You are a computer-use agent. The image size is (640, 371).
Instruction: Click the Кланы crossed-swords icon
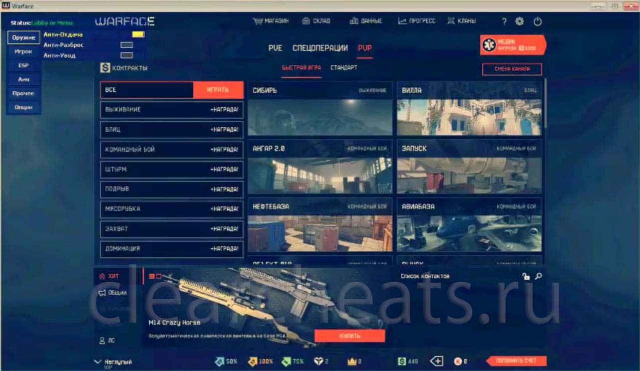pyautogui.click(x=451, y=21)
